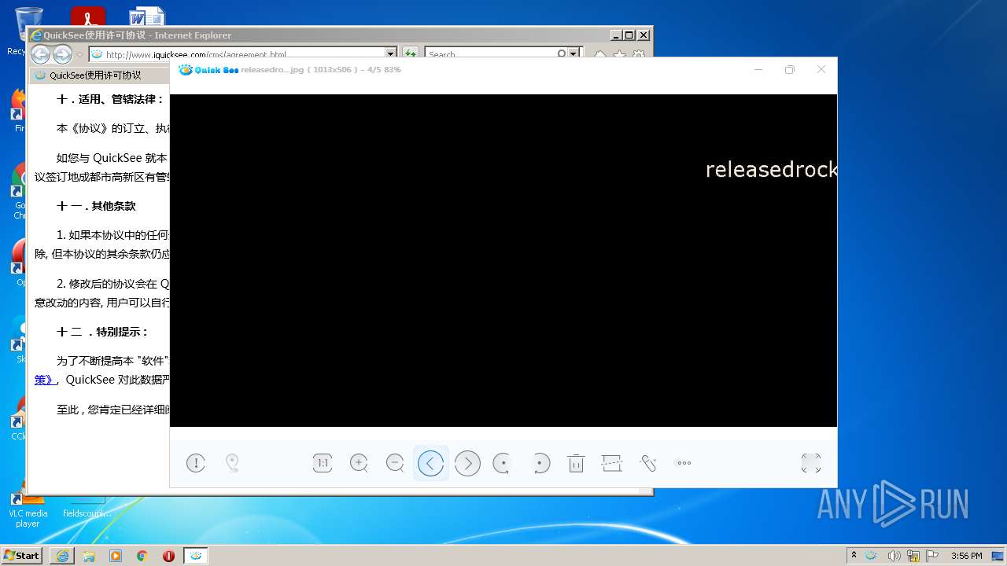Open the Start menu
This screenshot has height=566, width=1007.
21,555
